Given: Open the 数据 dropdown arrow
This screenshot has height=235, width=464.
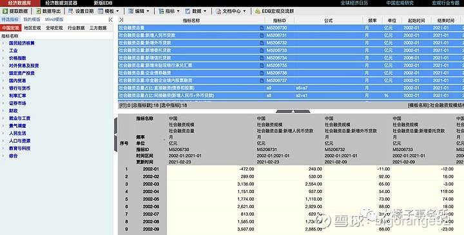Looking at the screenshot, I should tap(204, 11).
